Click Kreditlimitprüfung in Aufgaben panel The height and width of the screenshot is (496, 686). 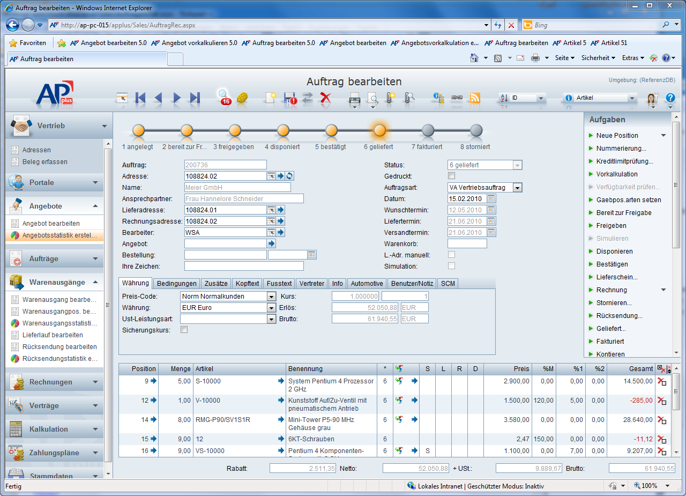pos(624,161)
